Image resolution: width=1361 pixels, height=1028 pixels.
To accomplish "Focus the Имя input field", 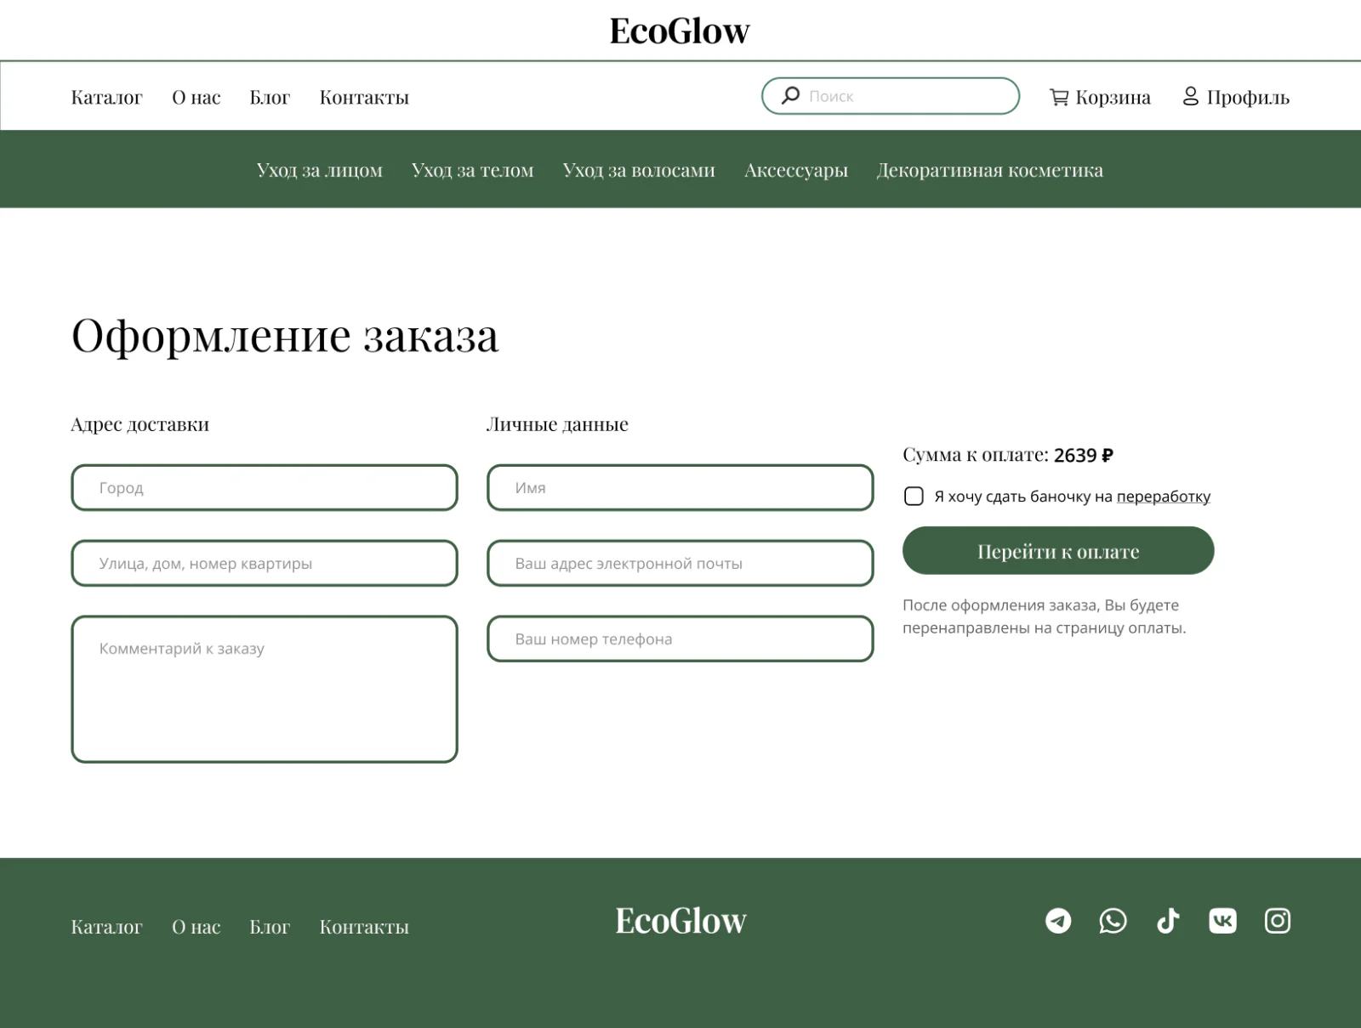I will pyautogui.click(x=680, y=487).
